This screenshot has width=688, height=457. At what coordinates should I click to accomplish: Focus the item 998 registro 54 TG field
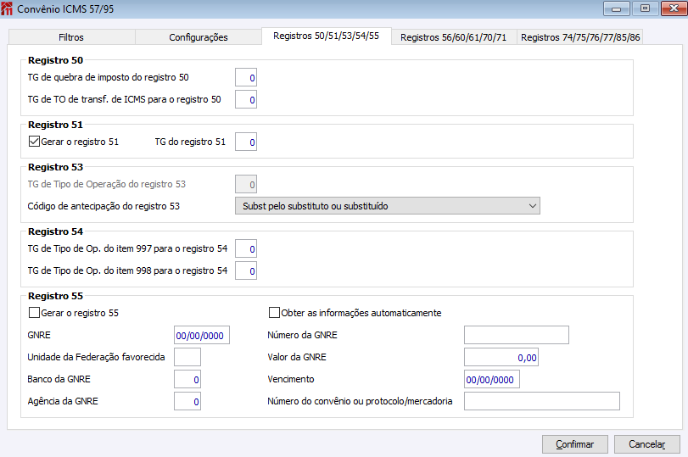(246, 270)
